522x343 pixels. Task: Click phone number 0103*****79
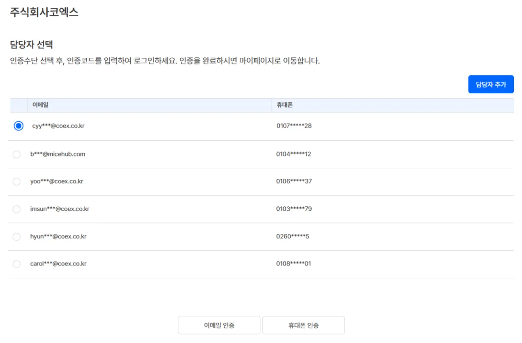tap(294, 209)
